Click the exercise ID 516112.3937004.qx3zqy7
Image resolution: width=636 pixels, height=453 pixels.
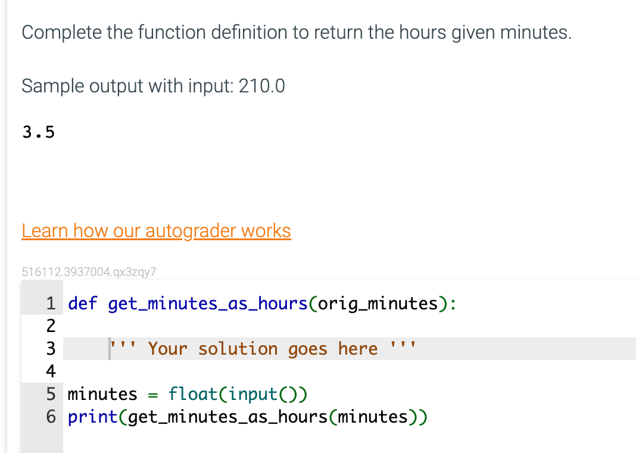pos(88,271)
